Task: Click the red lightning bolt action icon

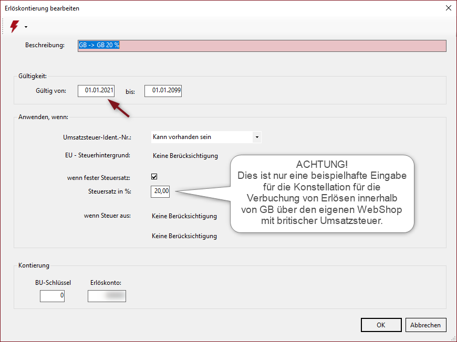Action: click(14, 26)
